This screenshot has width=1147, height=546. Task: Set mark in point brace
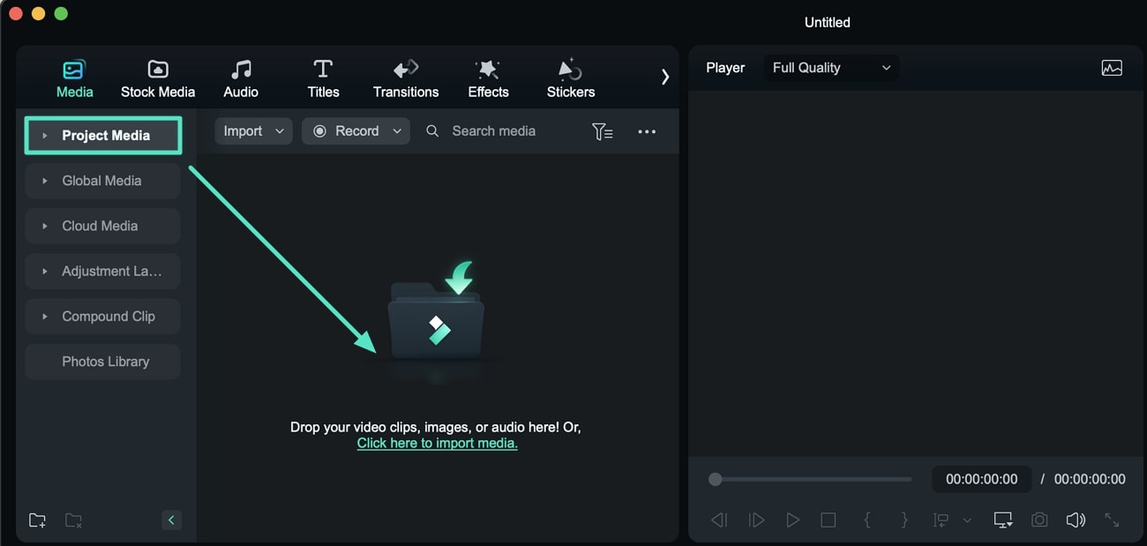click(x=867, y=520)
